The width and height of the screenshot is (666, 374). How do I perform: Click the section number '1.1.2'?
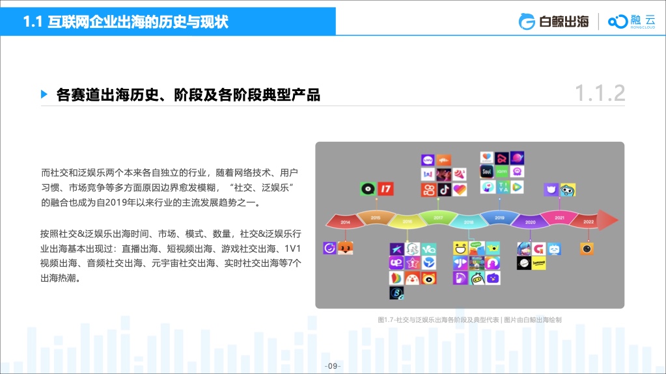600,94
